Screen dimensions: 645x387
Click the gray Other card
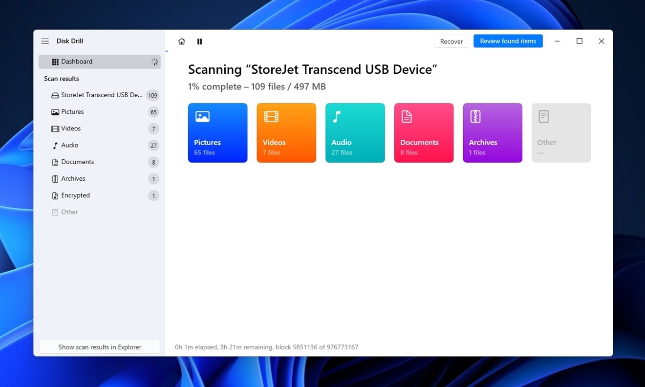pos(561,133)
